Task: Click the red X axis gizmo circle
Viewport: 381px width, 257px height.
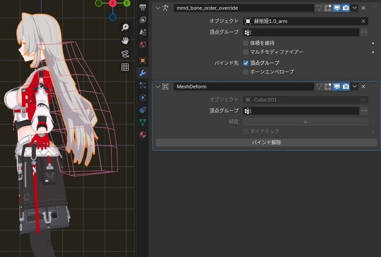Action: (113, 3)
